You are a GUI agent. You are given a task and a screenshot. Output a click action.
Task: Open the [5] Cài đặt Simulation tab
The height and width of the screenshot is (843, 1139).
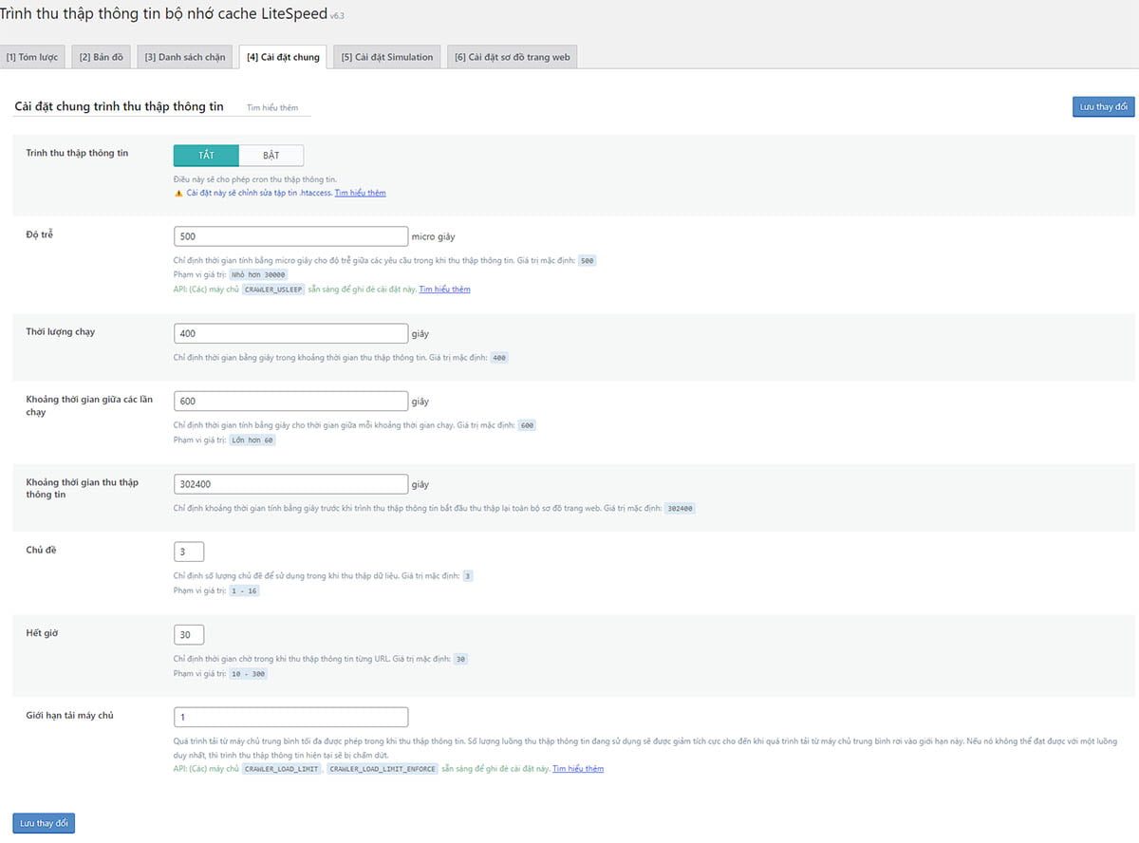tap(387, 57)
